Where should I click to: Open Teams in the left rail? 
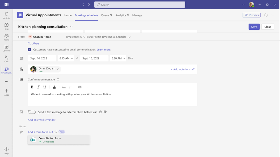click(x=6, y=37)
